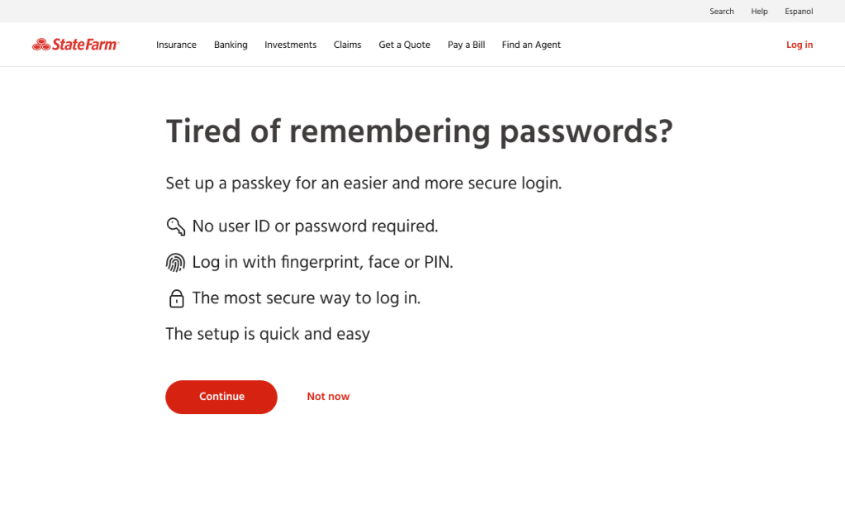
Task: Open the Log in page
Action: pos(799,45)
